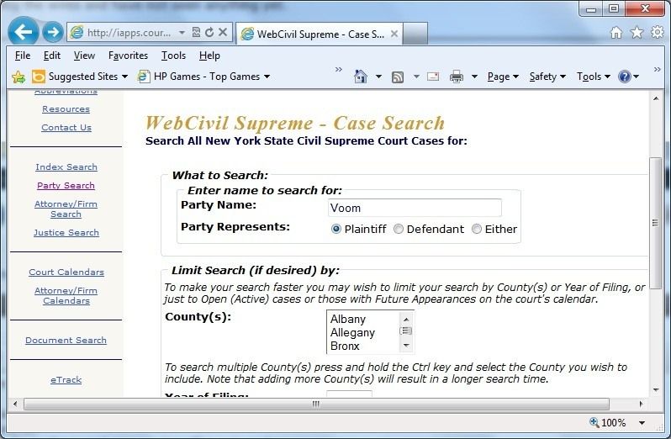
Task: Open the zoom level dropdown arrow
Action: click(x=642, y=423)
